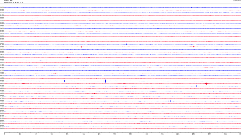Image resolution: width=241 pixels, height=135 pixels.
Task: Click the 17:00 time label
Action: [2, 96]
